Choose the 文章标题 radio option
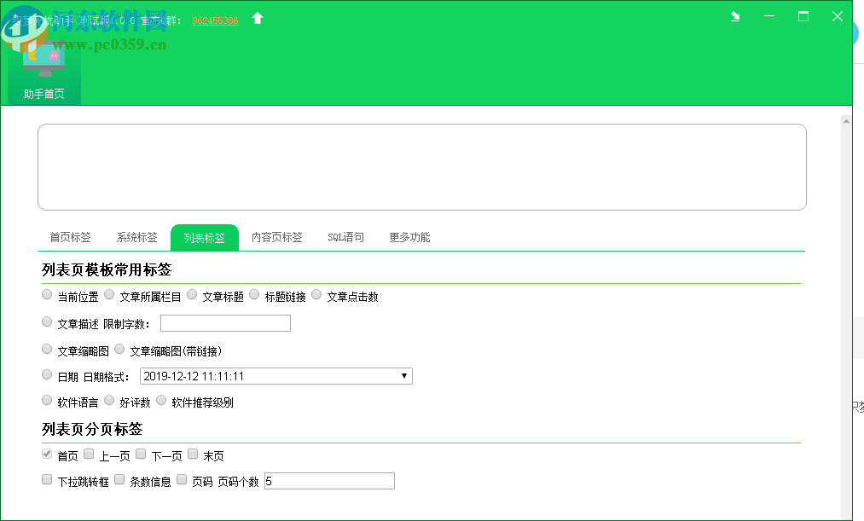Image resolution: width=864 pixels, height=521 pixels. pyautogui.click(x=192, y=294)
